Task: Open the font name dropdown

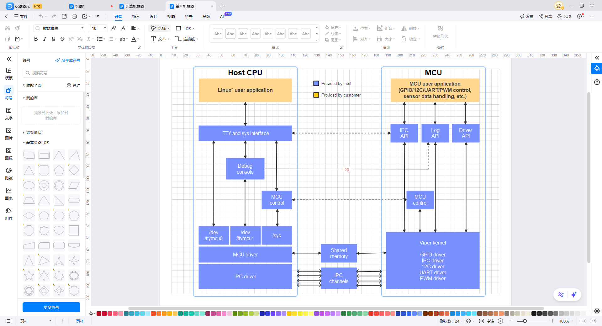Action: [x=82, y=28]
